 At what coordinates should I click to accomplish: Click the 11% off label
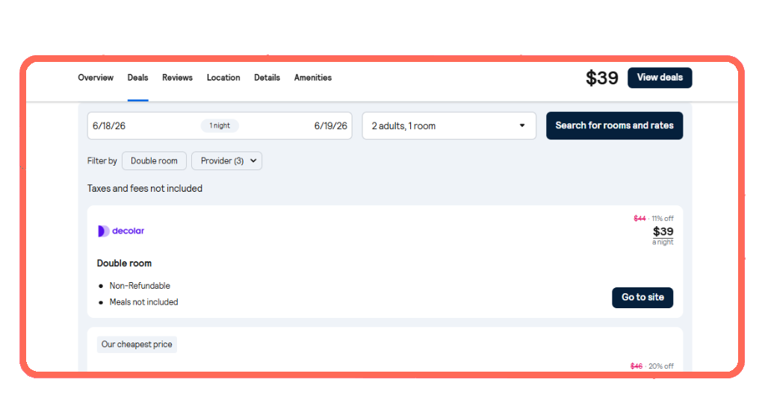click(x=663, y=218)
